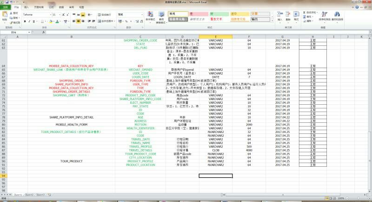Select the Sheet2 worksheet tab
This screenshot has height=202, width=372.
[x=29, y=195]
